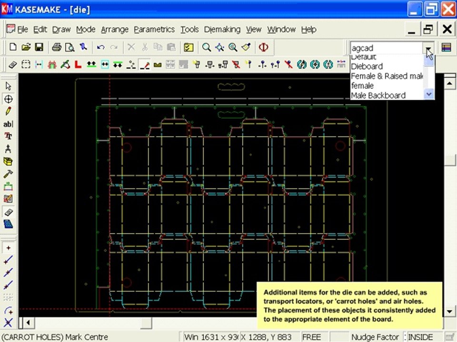Screen dimensions: 457x342
Task: Click the New document icon
Action: coord(13,47)
